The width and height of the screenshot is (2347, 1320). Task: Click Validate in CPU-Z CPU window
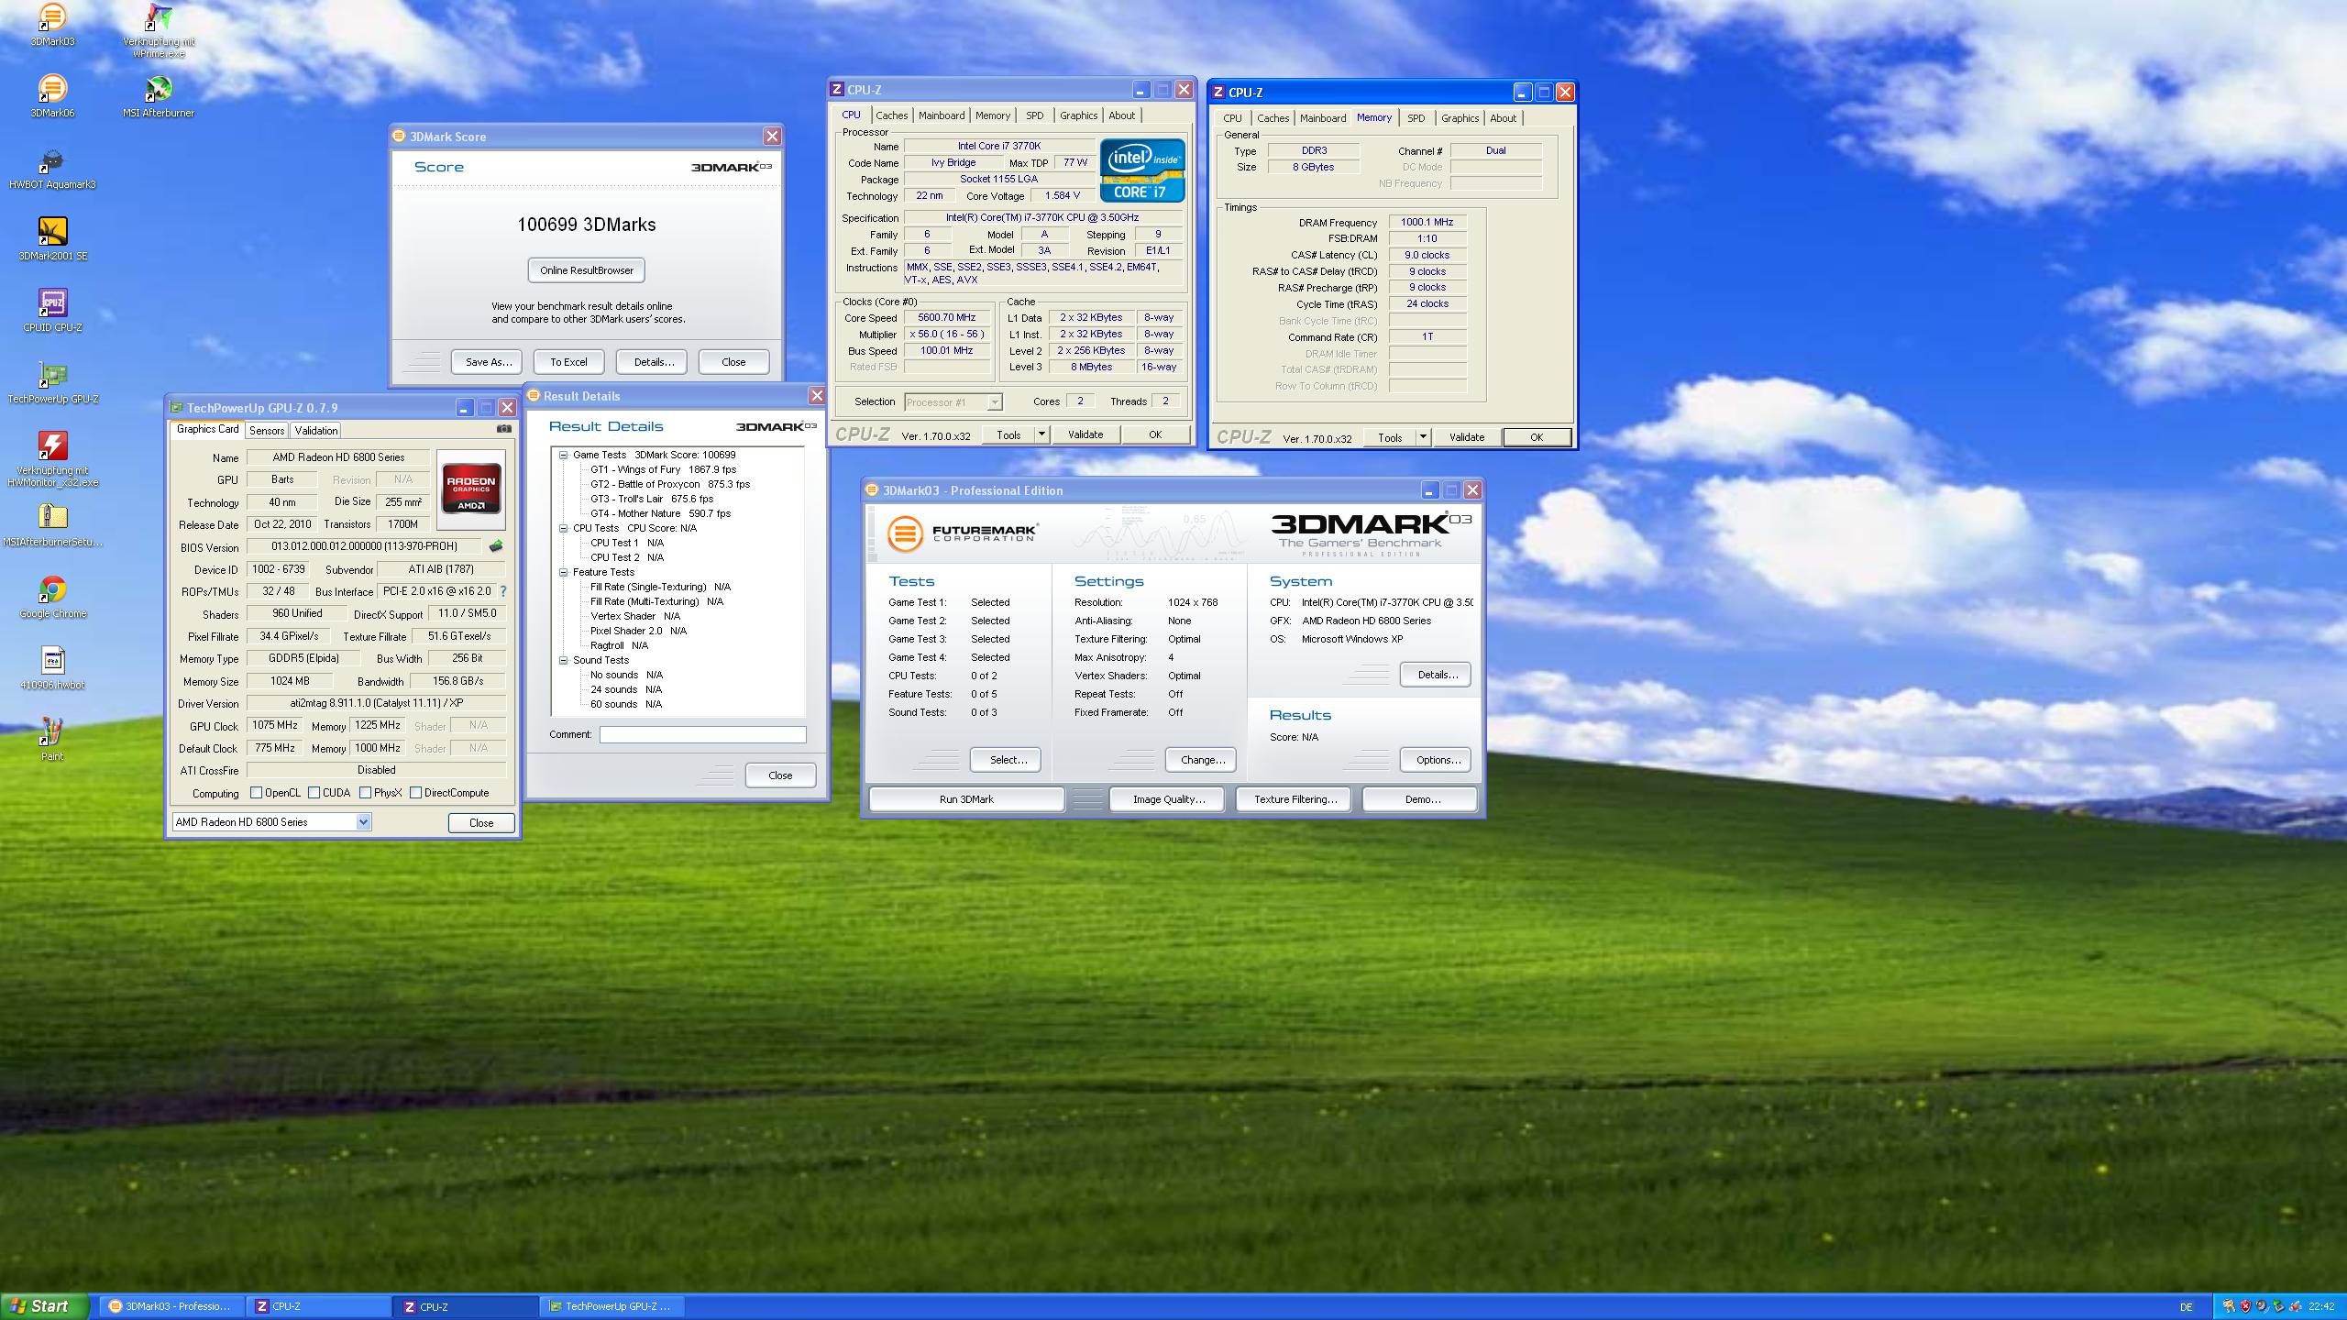coord(1085,434)
